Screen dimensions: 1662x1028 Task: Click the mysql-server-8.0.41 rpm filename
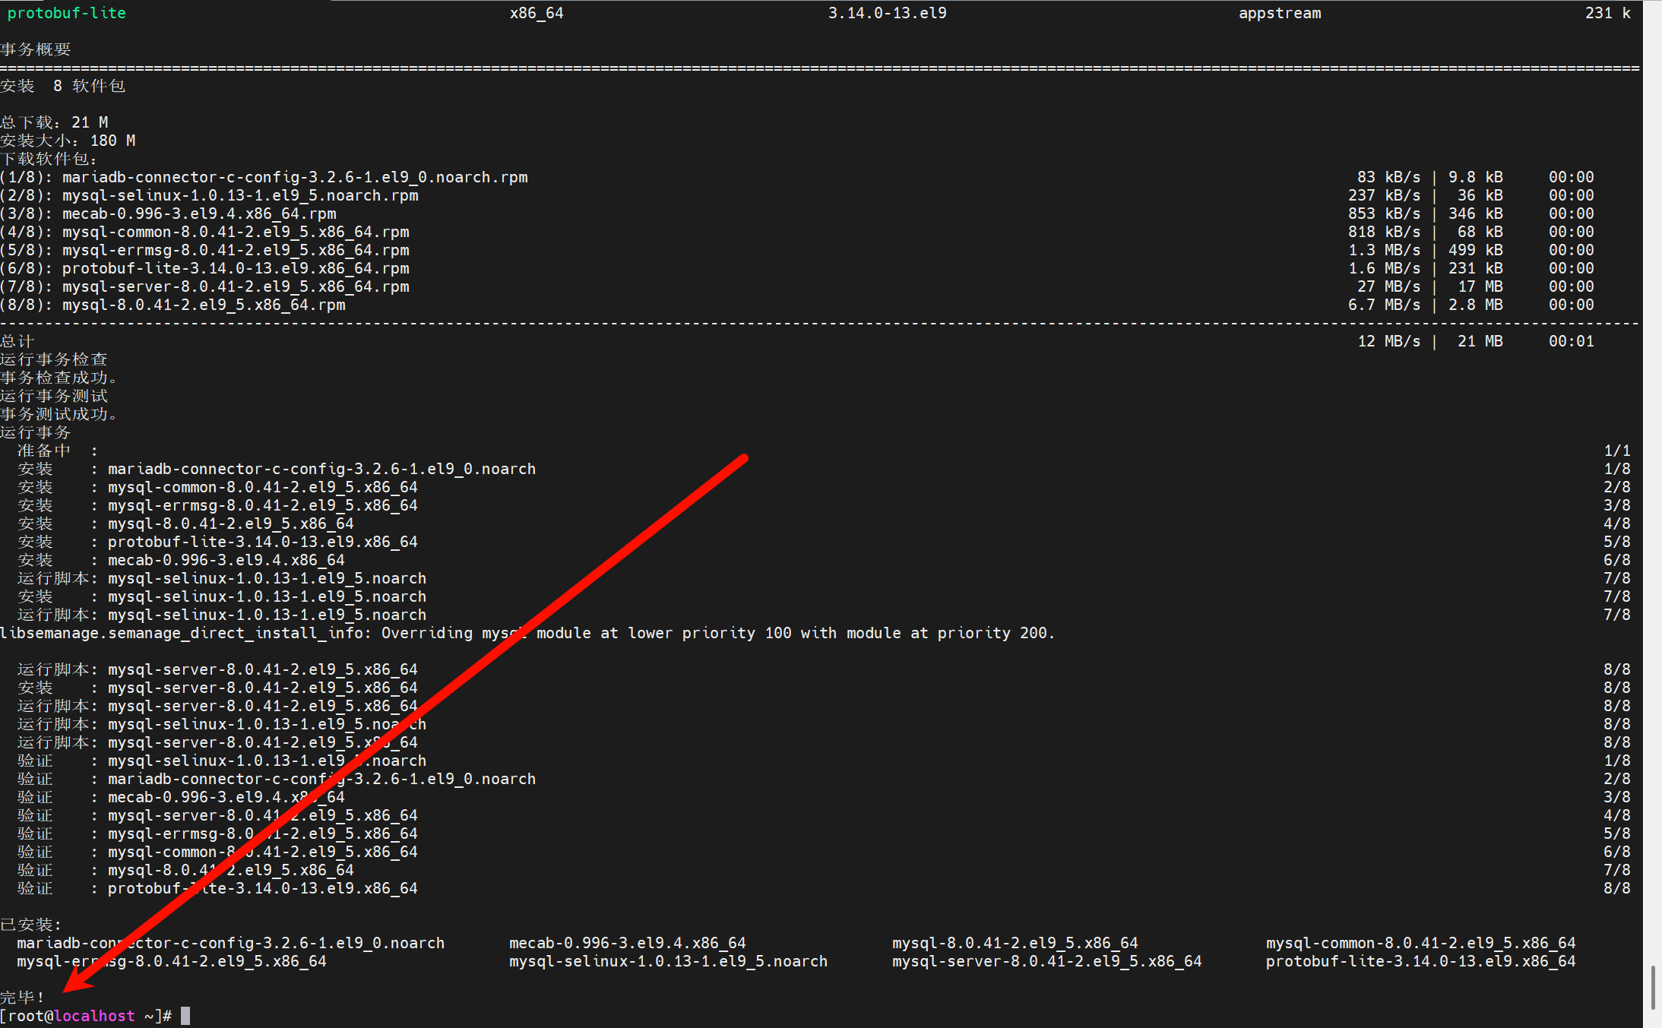(236, 286)
